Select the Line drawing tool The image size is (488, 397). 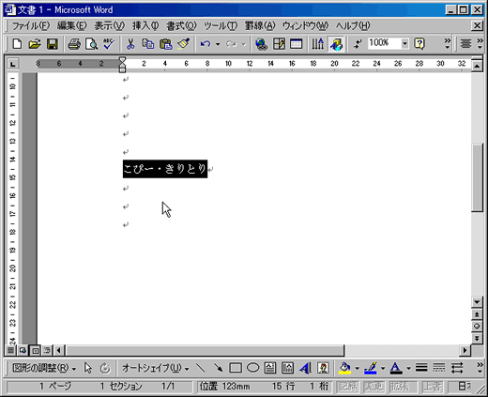201,368
